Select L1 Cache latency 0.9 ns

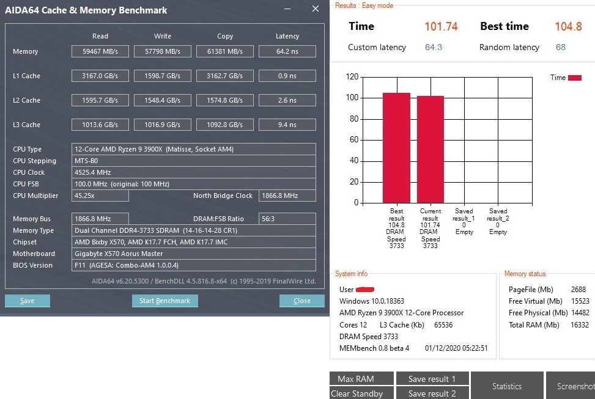click(x=287, y=76)
